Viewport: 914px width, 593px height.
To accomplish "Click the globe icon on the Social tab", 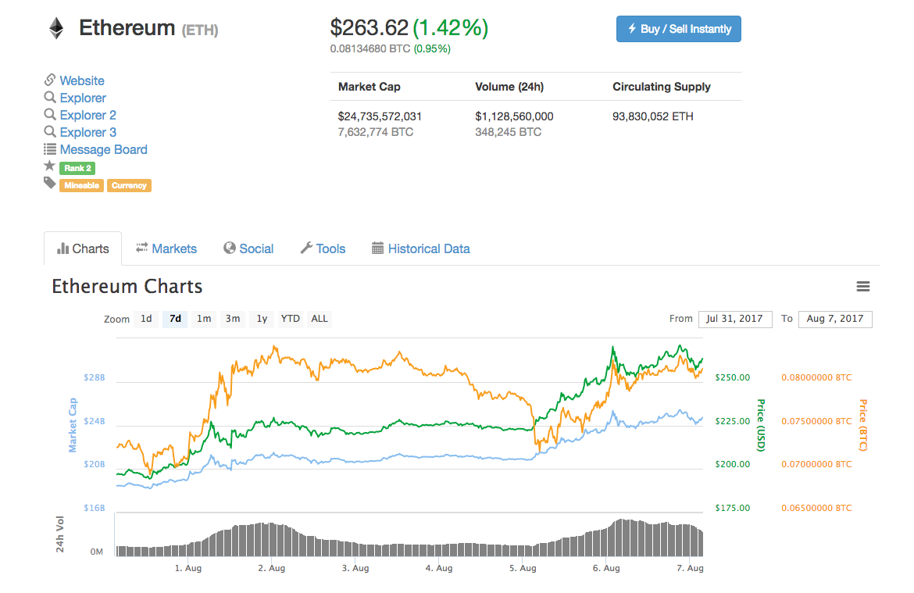I will click(230, 248).
